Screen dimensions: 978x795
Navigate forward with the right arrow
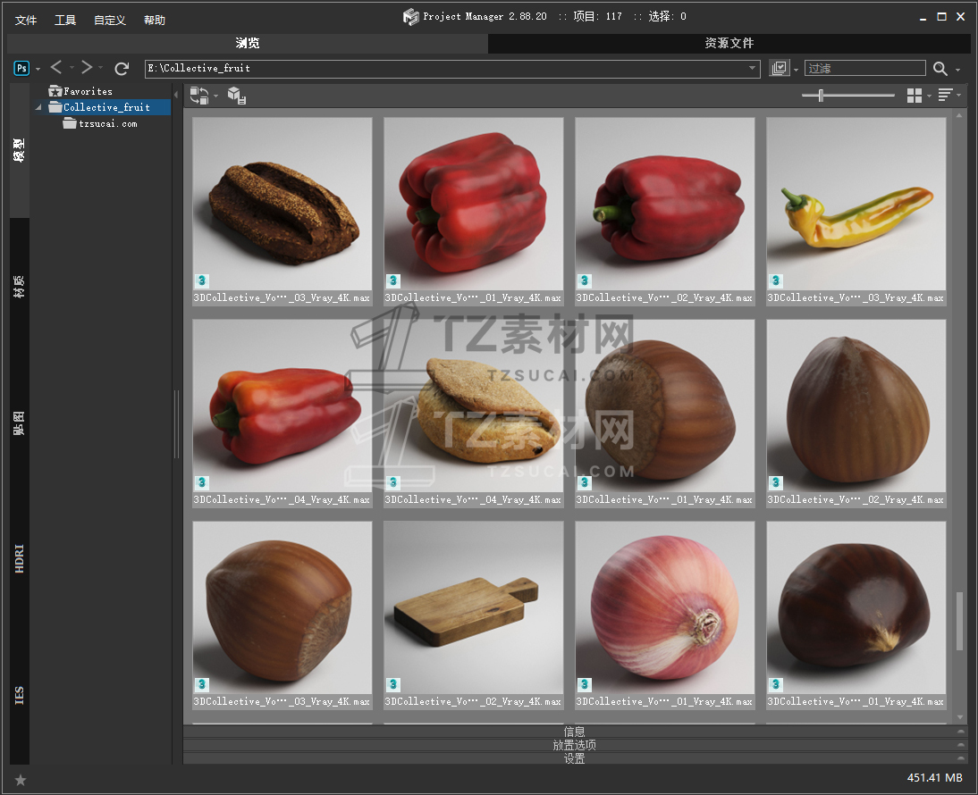click(87, 68)
